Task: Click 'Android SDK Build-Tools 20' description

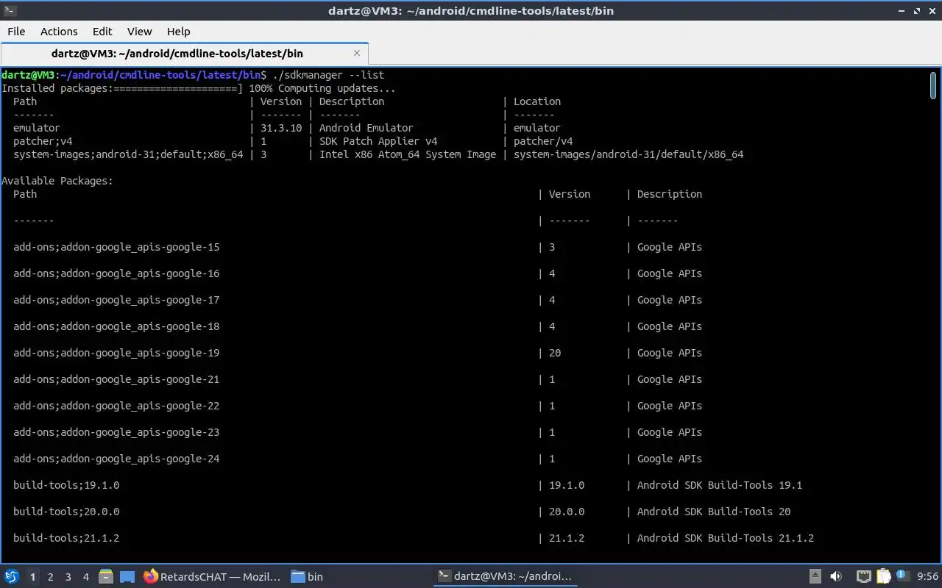Action: pyautogui.click(x=714, y=512)
